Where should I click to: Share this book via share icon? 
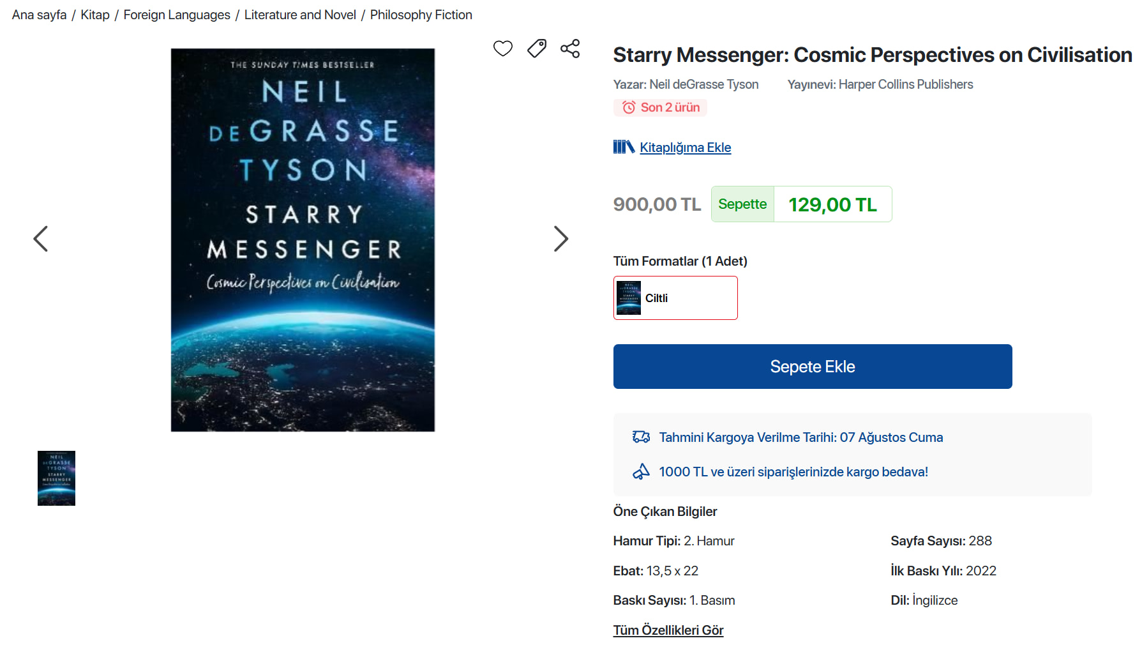pos(570,49)
